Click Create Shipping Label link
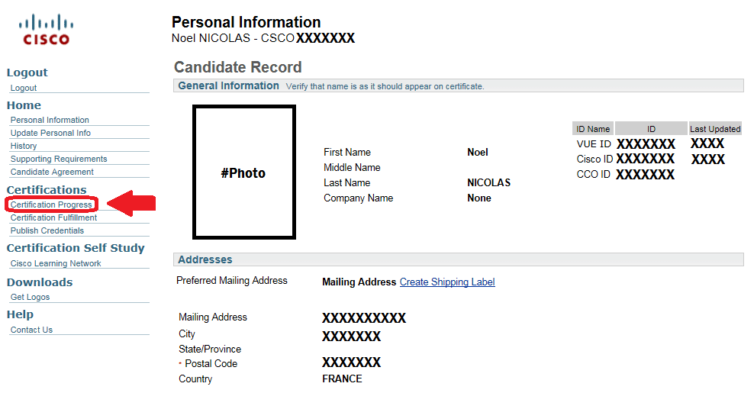The image size is (754, 393). (447, 282)
